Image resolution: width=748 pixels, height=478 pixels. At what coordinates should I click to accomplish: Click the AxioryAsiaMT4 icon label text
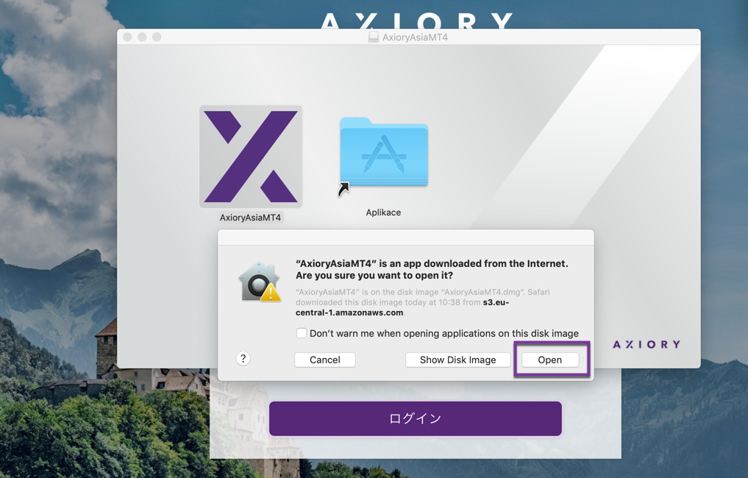click(251, 218)
